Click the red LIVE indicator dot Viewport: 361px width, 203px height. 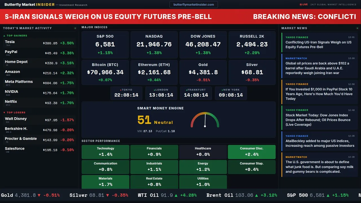(301, 5)
